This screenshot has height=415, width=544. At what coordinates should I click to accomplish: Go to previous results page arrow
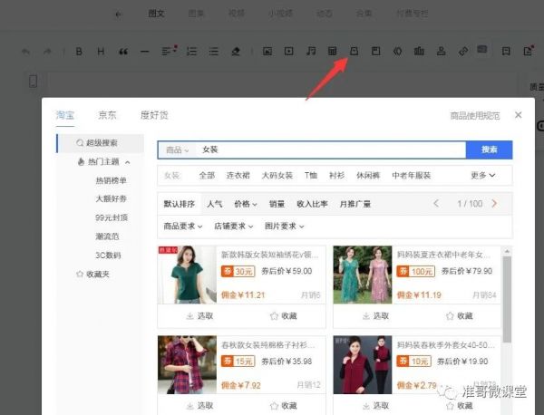point(436,204)
